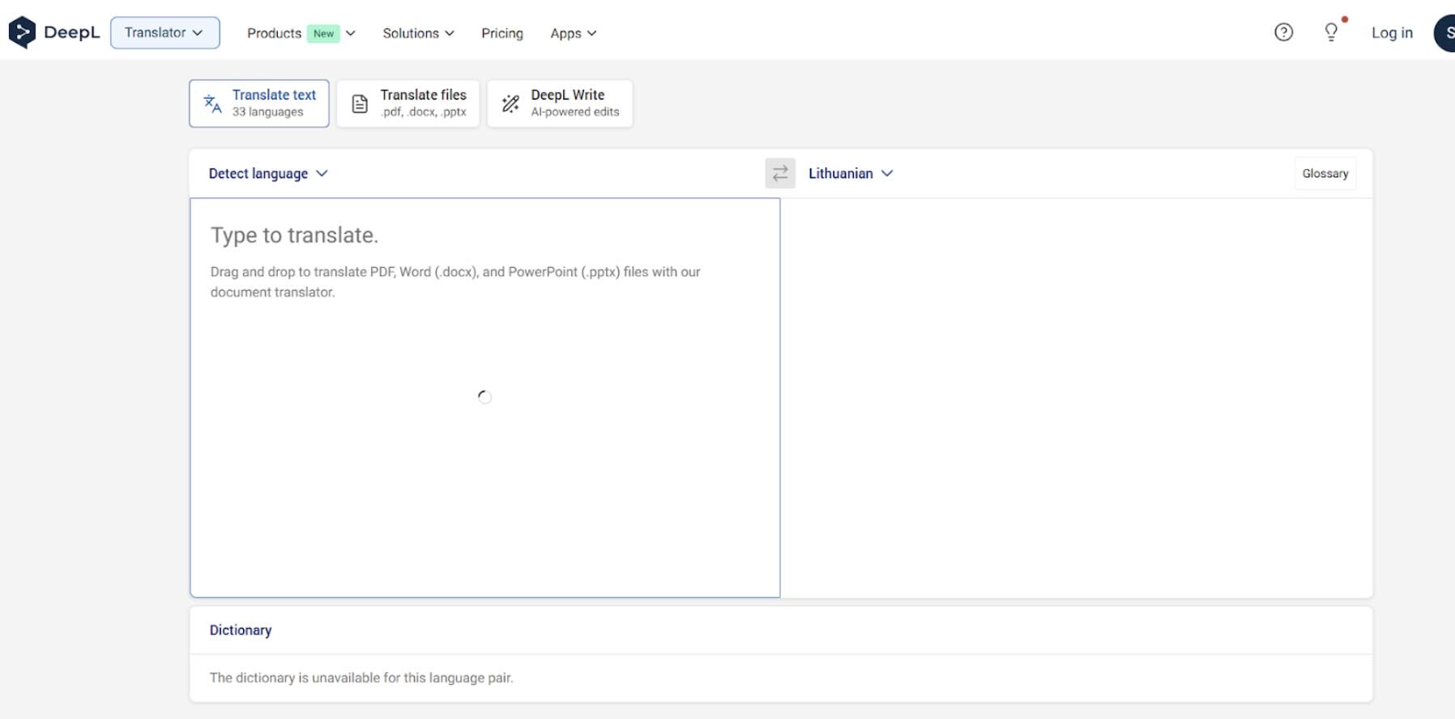
Task: Click the translate icon in Translate text tab
Action: [x=212, y=104]
